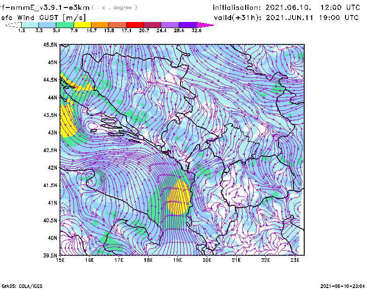Click the '40N' latitude label
This screenshot has height=289, width=375.
[52, 238]
